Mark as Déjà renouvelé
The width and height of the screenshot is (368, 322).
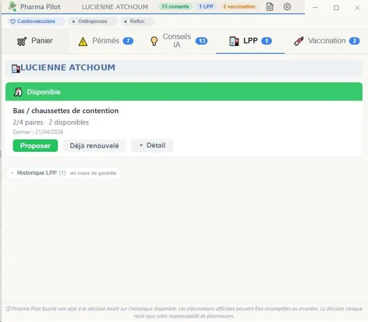(x=95, y=145)
